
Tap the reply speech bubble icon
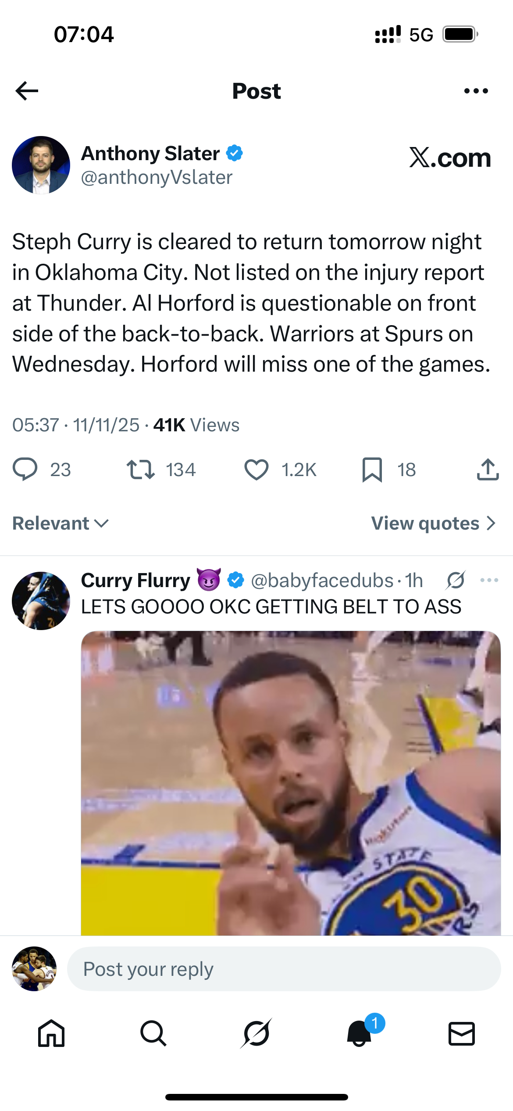point(25,469)
